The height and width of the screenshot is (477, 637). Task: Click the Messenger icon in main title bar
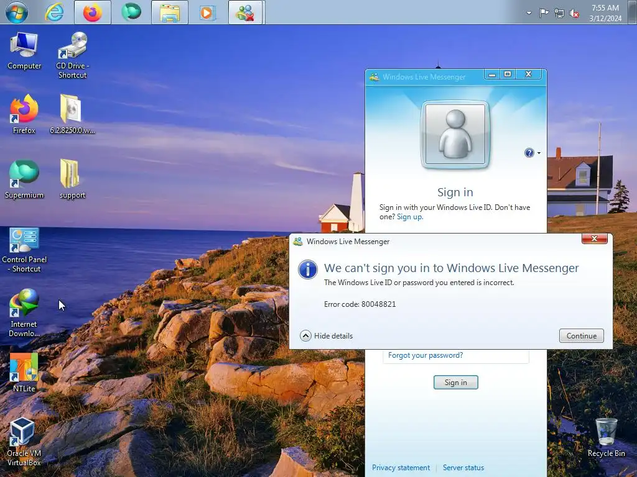pyautogui.click(x=374, y=76)
